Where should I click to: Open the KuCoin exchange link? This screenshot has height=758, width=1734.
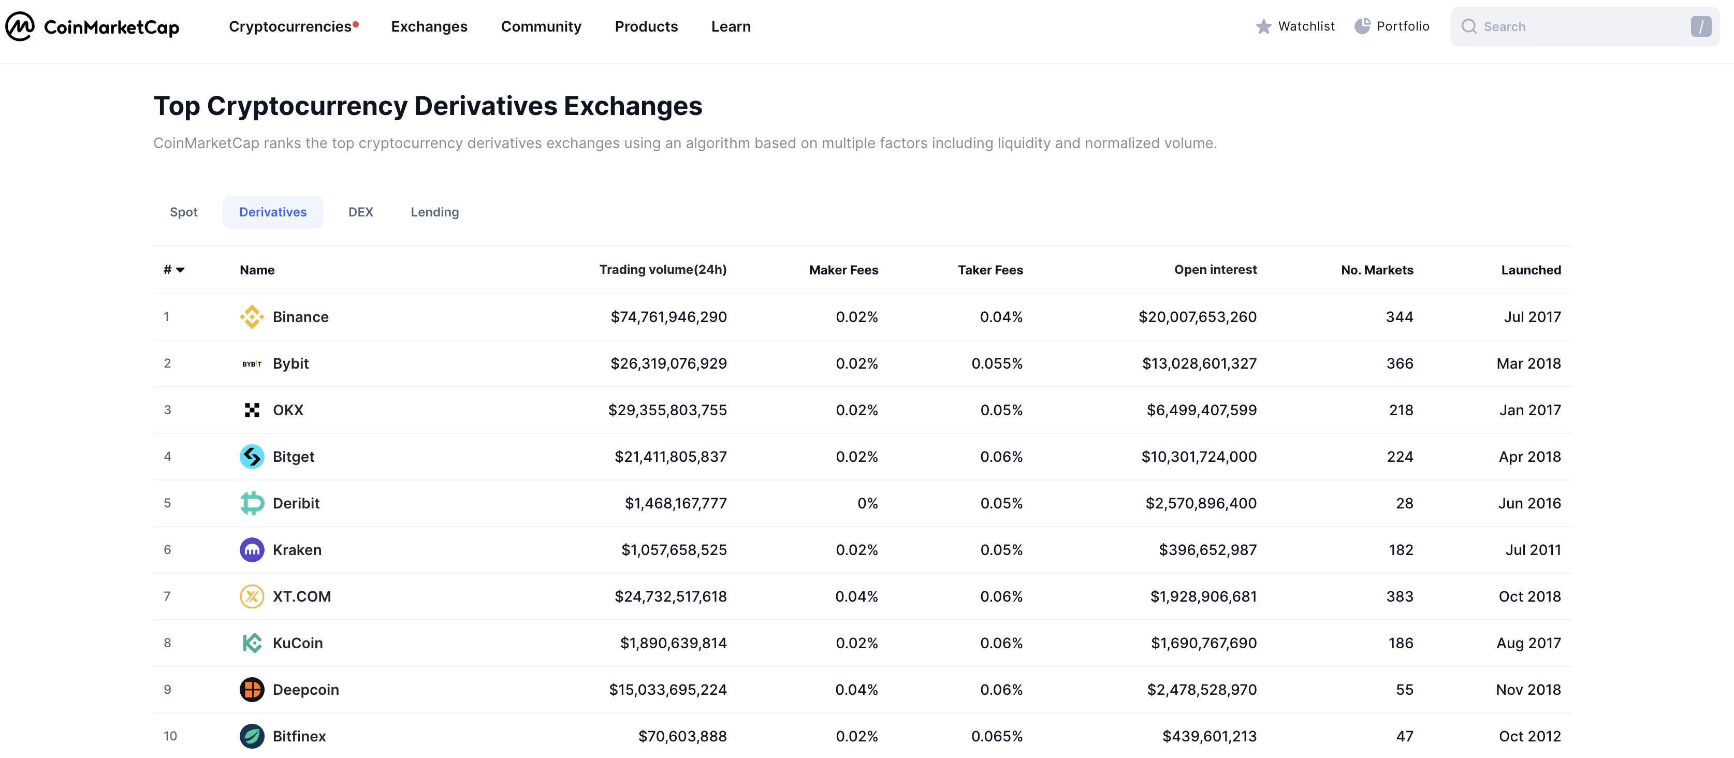298,643
